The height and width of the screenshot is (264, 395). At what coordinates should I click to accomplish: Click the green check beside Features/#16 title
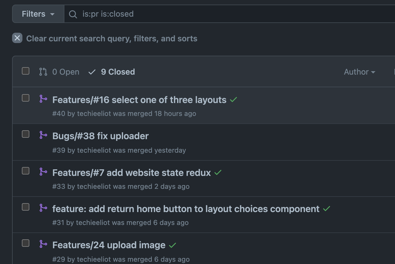pos(233,100)
